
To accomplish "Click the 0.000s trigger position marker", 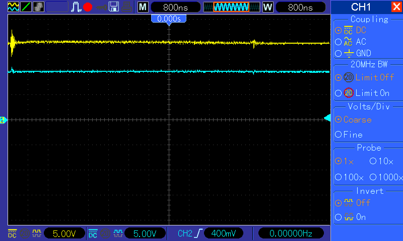I will click(x=169, y=19).
